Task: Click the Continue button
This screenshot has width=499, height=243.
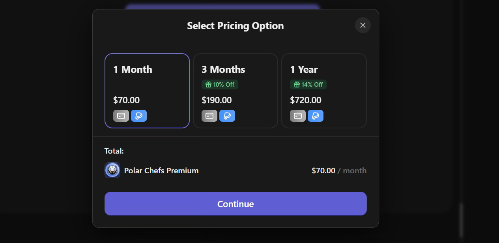Action: tap(235, 204)
